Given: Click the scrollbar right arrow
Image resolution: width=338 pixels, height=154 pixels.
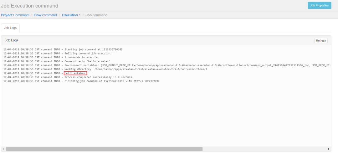Looking at the screenshot, I should pos(329,149).
